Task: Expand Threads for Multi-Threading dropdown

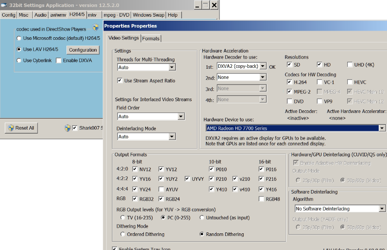Action: [x=172, y=67]
